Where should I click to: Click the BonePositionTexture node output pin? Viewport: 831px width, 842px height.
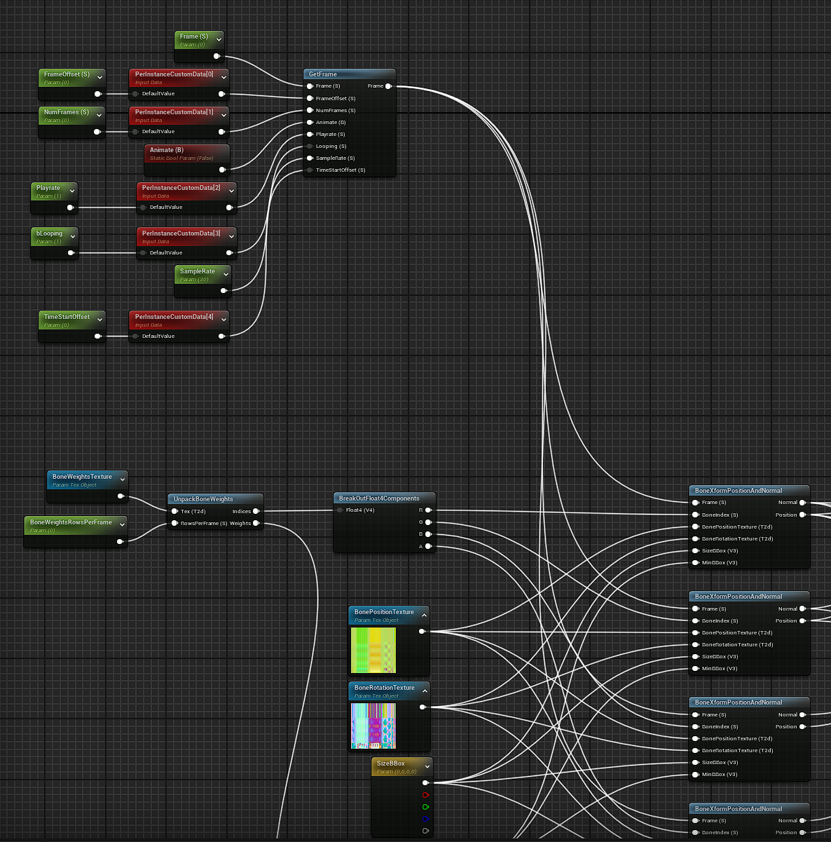(422, 632)
